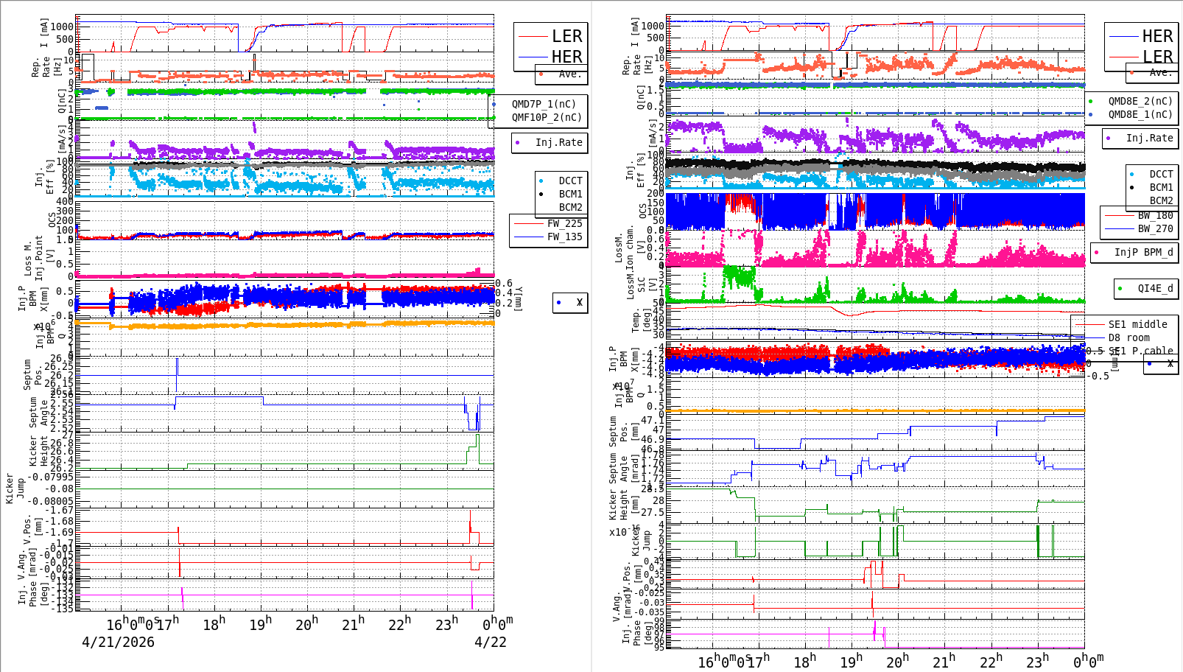Click BCM2 legend entry in the right plot
Viewport: 1183px width, 672px height.
pyautogui.click(x=1161, y=200)
